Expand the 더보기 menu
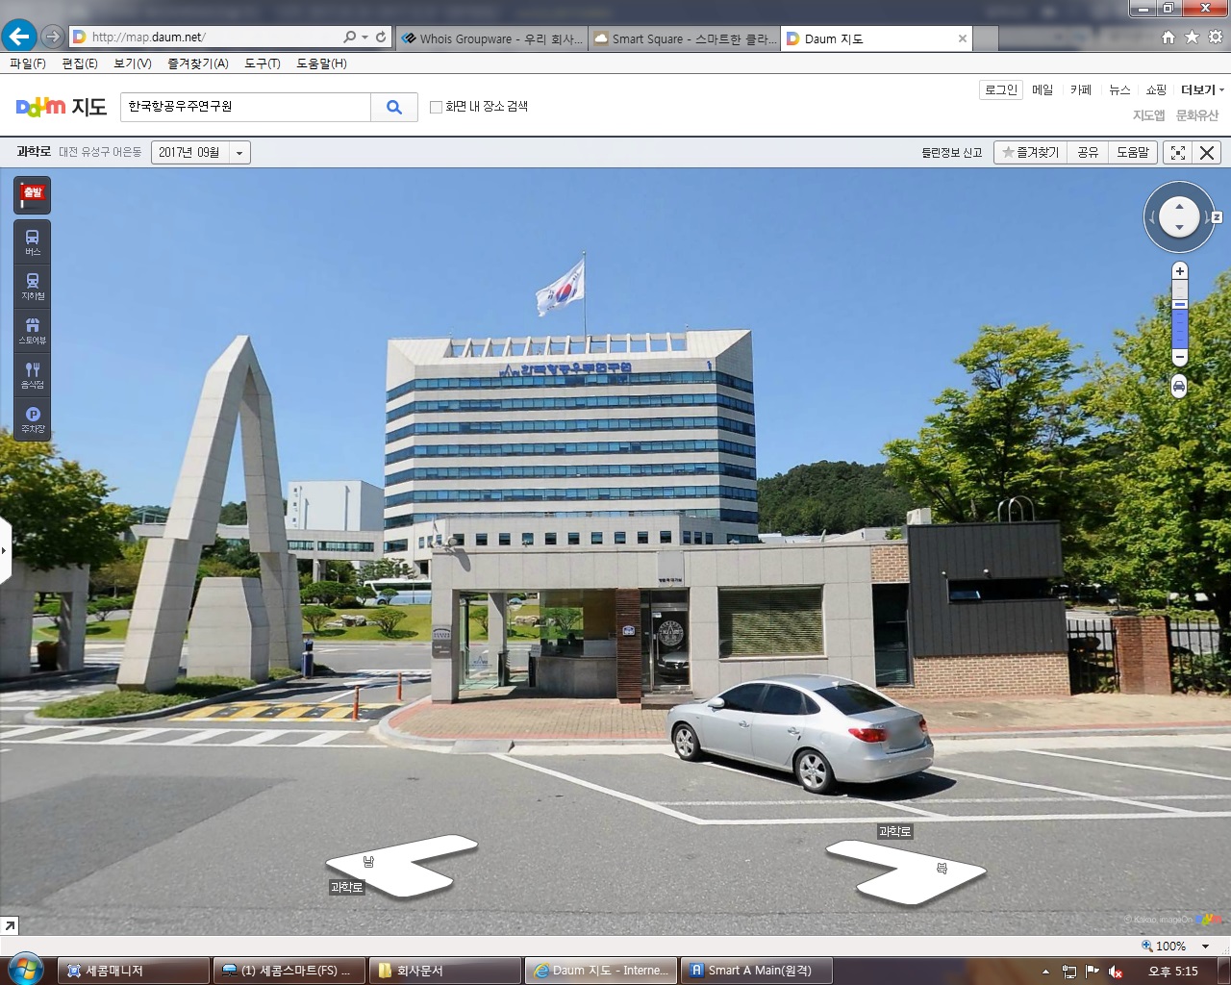The image size is (1231, 985). click(1202, 89)
